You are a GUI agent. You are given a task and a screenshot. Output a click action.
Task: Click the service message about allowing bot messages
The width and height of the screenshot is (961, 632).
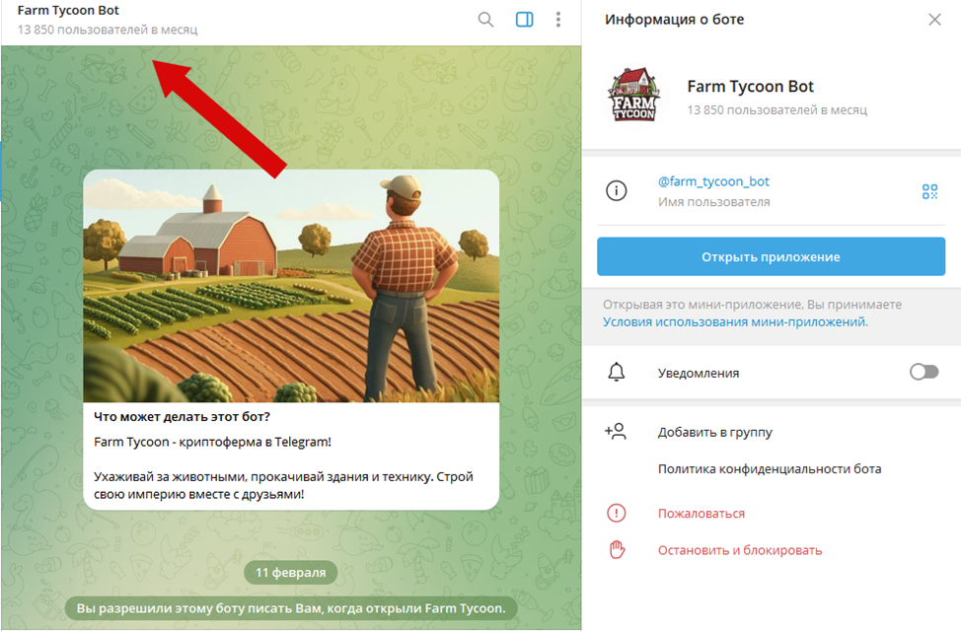tap(291, 608)
